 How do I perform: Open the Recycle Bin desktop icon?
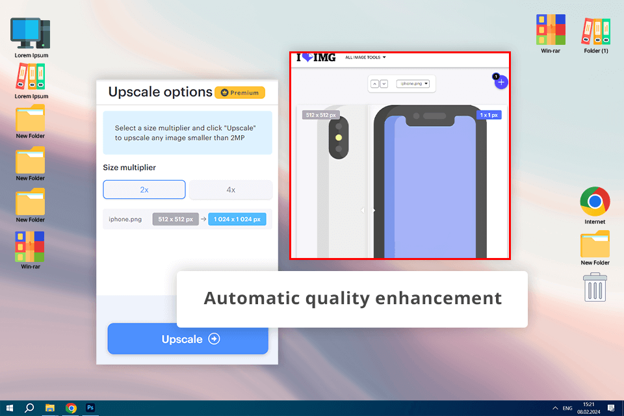(x=595, y=287)
